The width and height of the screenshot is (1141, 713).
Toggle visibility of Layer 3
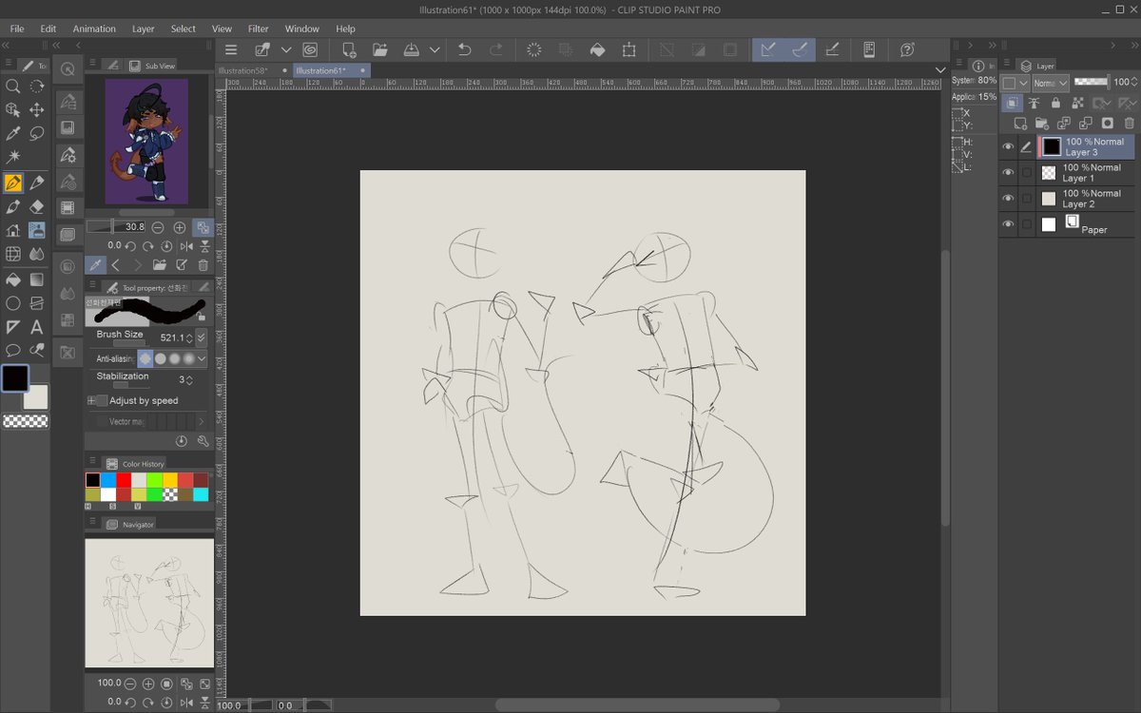click(1008, 146)
